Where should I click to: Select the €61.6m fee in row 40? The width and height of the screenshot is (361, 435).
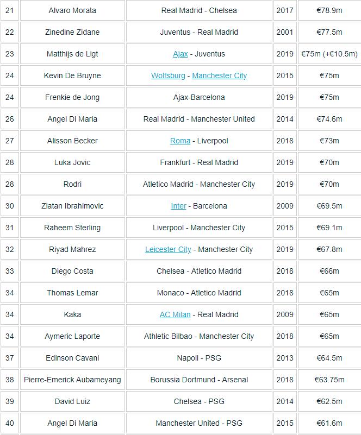point(329,423)
